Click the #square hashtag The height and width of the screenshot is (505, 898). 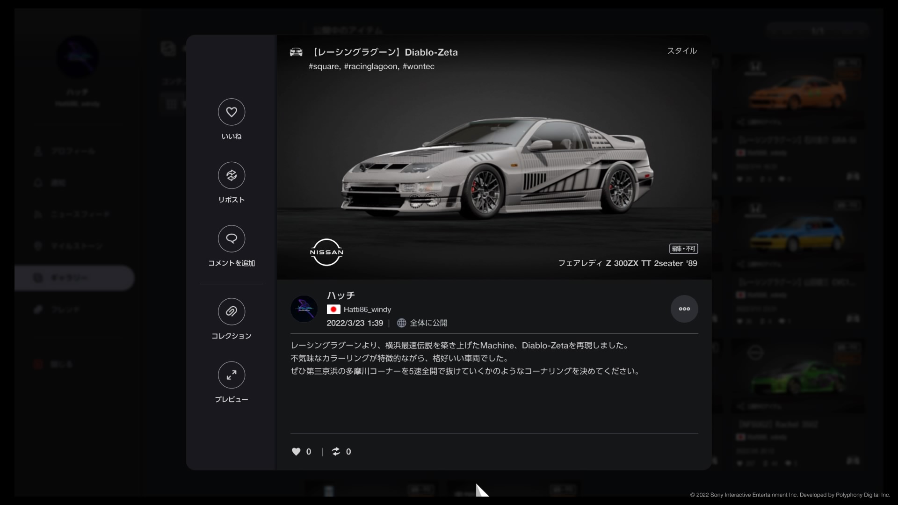tap(324, 66)
